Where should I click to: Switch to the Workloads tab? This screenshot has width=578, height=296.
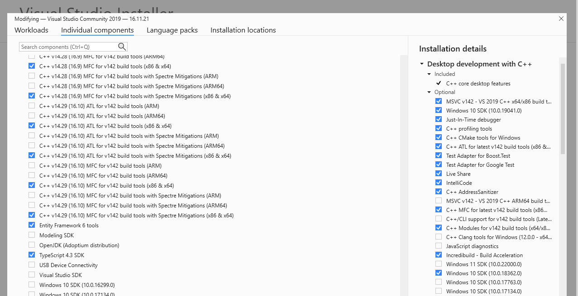coord(31,30)
